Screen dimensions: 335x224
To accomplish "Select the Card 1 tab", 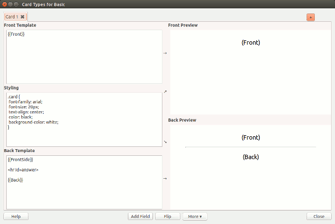I will tap(12, 17).
